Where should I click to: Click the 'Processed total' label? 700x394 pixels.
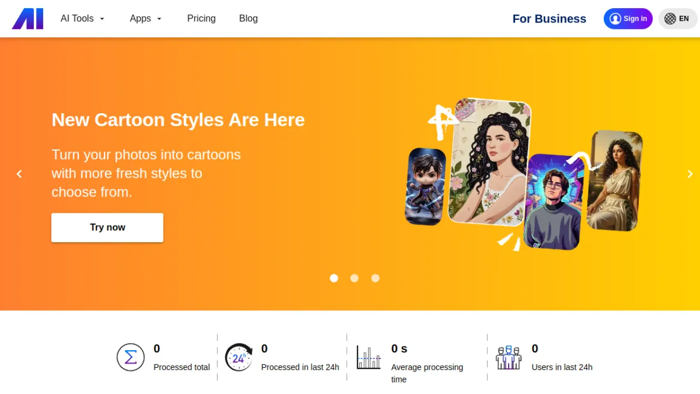182,367
